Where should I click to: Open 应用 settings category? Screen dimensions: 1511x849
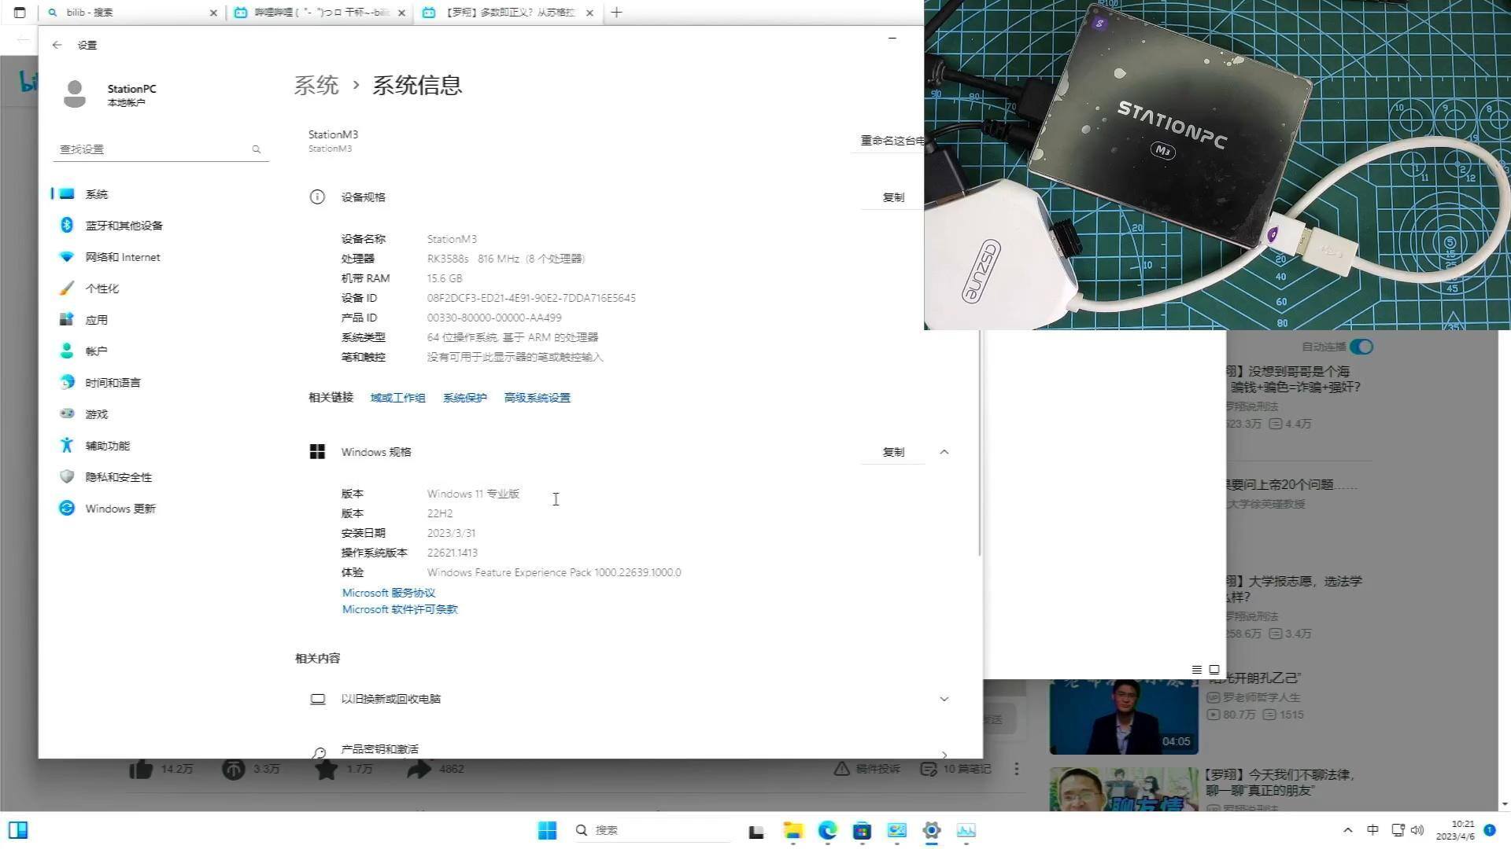(161, 320)
